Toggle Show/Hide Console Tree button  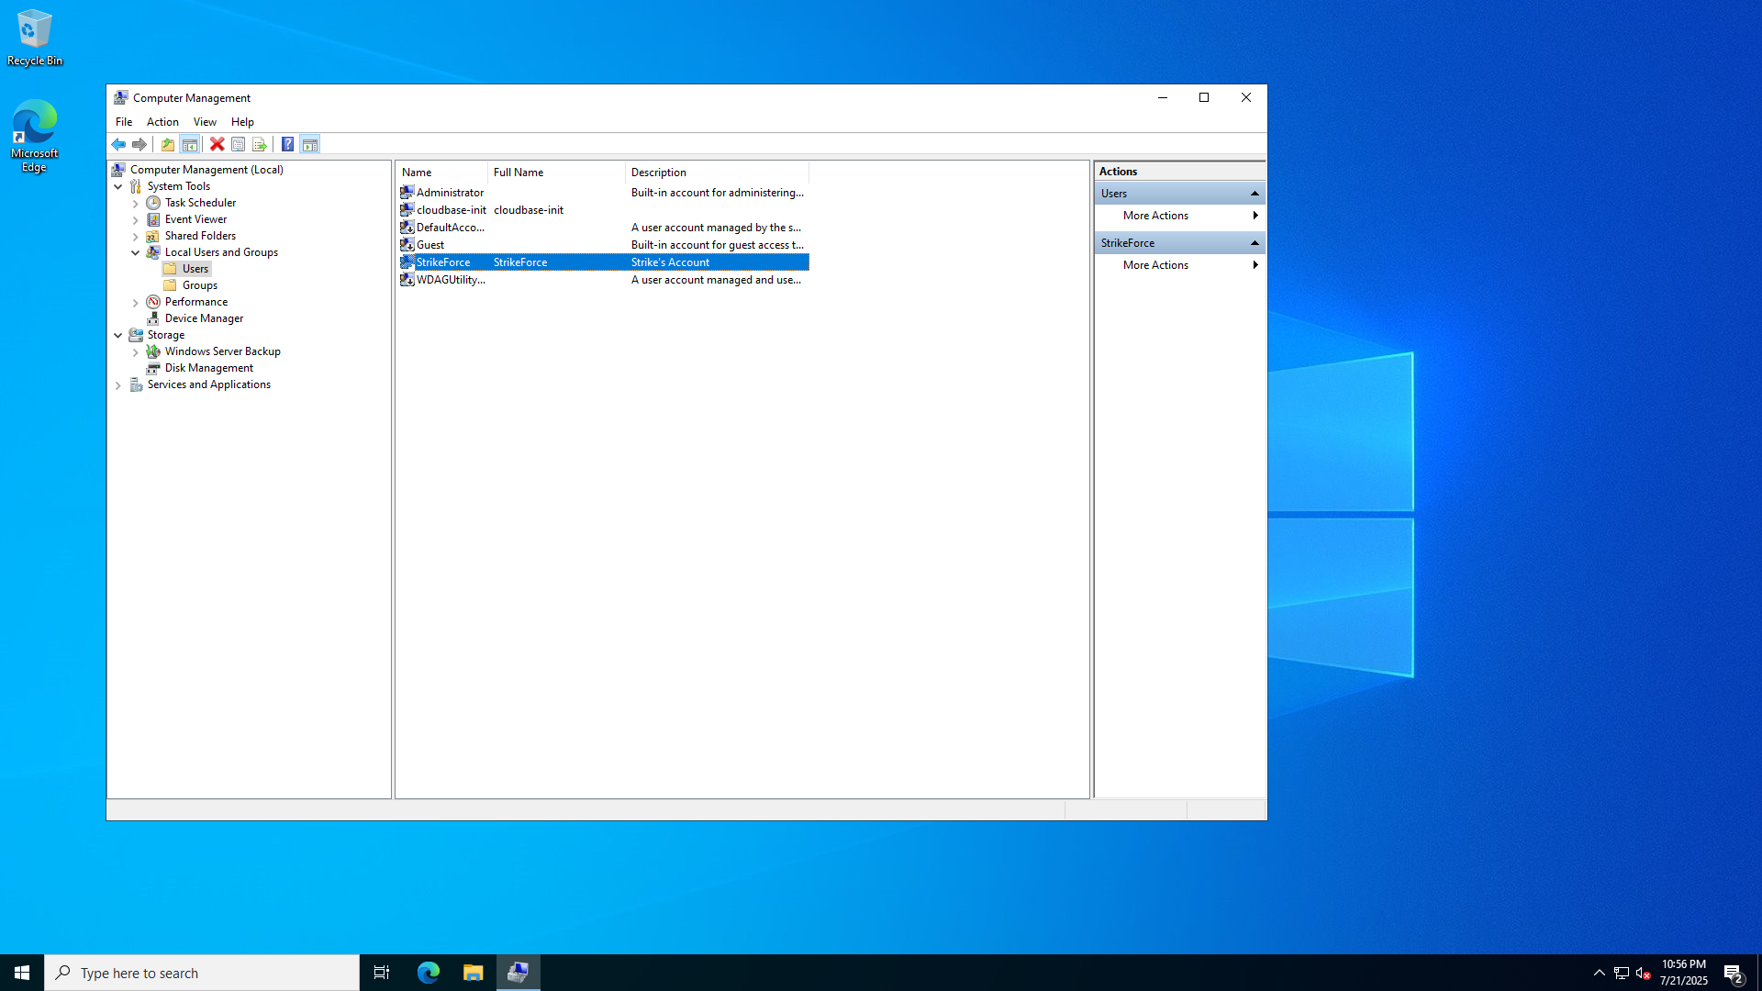point(190,144)
